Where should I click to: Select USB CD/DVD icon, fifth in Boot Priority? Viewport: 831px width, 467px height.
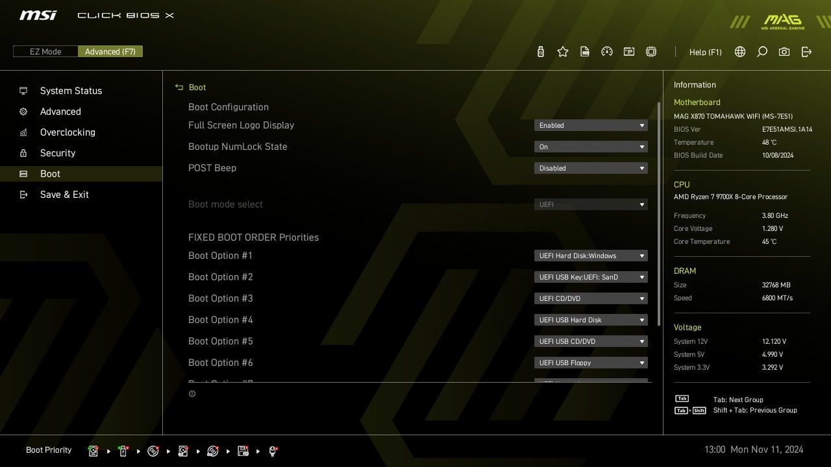pyautogui.click(x=213, y=451)
